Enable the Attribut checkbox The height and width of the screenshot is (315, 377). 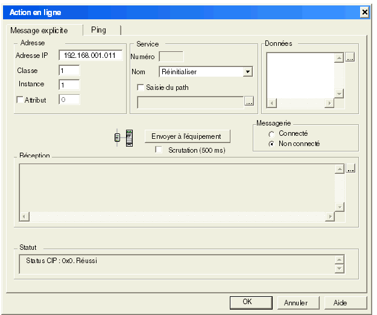[x=20, y=100]
